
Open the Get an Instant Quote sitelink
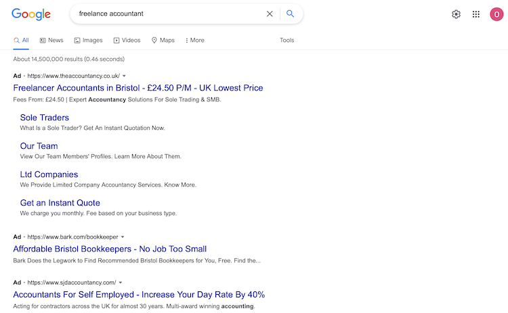[x=60, y=203]
